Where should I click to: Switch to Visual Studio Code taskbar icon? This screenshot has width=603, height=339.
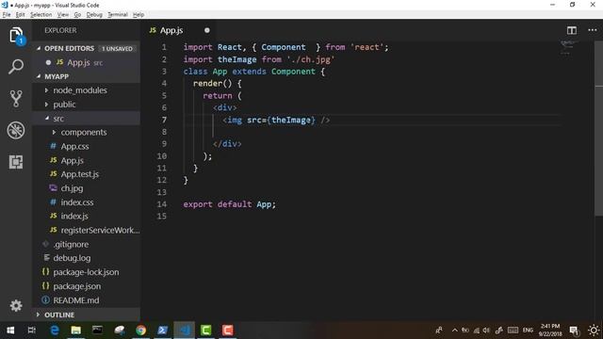[x=185, y=331]
